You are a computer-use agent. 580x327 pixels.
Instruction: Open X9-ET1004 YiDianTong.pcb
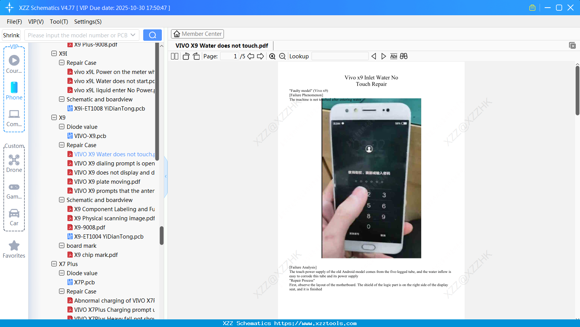coord(105,236)
